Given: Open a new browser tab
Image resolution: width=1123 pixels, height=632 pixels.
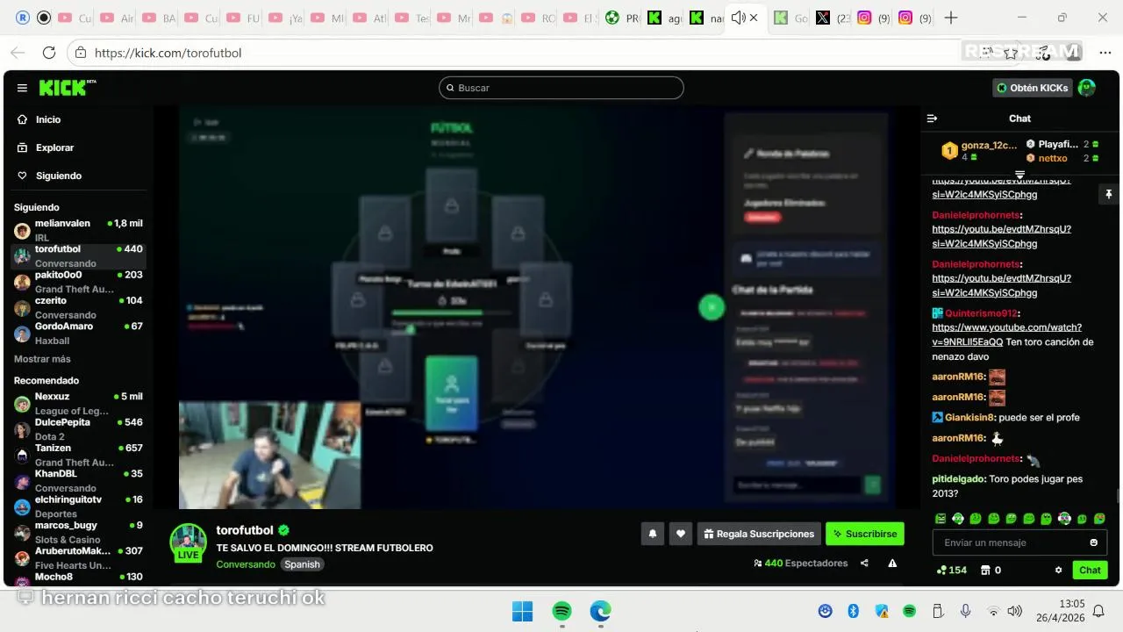Looking at the screenshot, I should (x=951, y=18).
